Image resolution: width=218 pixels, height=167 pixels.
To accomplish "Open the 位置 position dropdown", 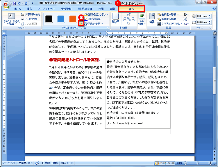I will (152, 19).
